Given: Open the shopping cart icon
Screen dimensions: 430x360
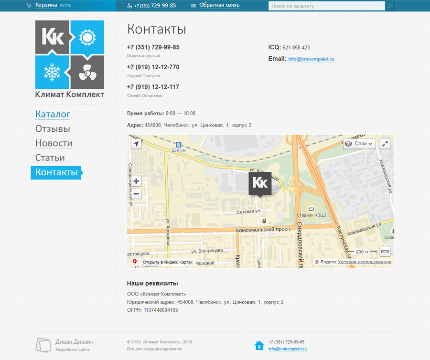Looking at the screenshot, I should 29,5.
